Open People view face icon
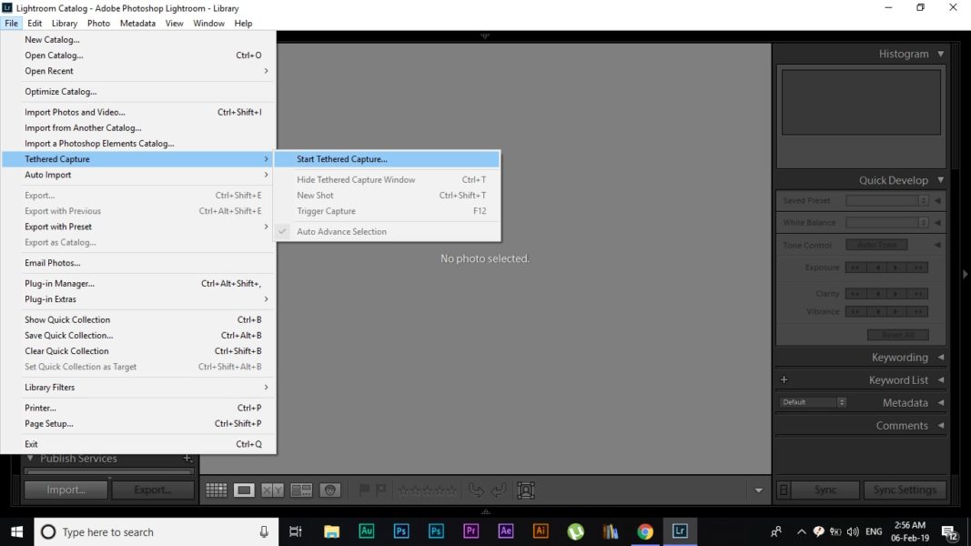 pyautogui.click(x=330, y=490)
